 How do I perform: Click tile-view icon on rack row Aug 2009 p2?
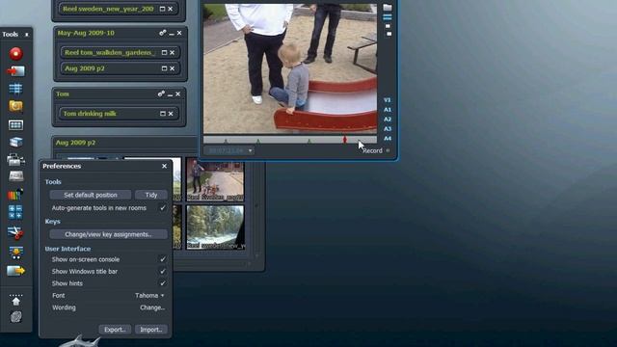coord(164,68)
